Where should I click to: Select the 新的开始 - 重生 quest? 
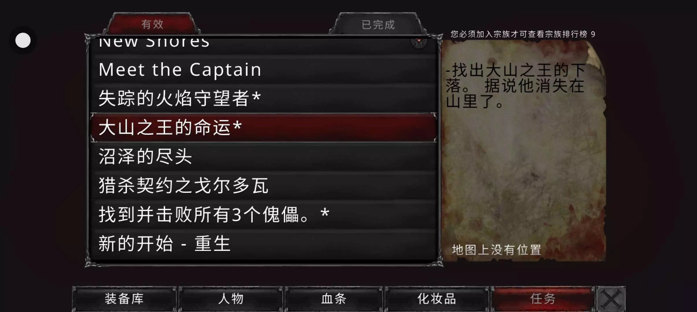[264, 244]
